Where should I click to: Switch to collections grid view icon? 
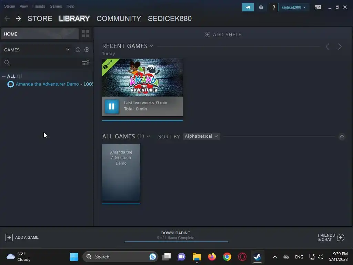point(85,34)
